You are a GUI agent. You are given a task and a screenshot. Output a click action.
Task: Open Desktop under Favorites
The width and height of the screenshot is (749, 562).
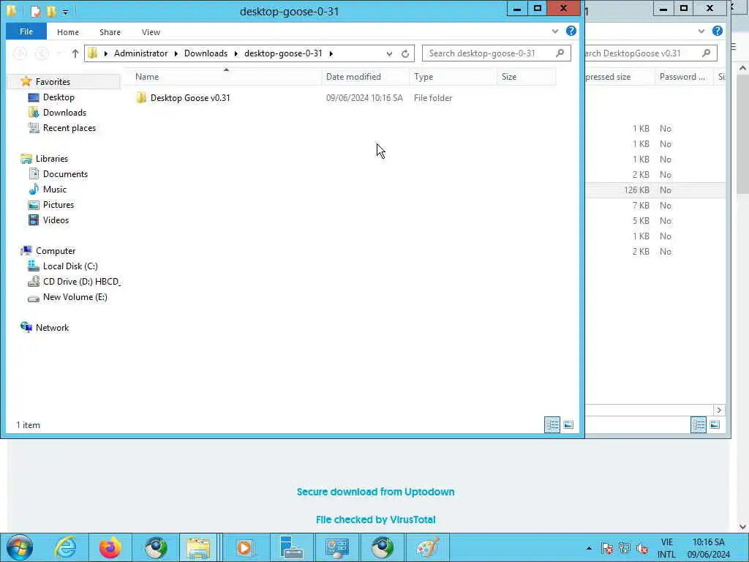[x=59, y=97]
